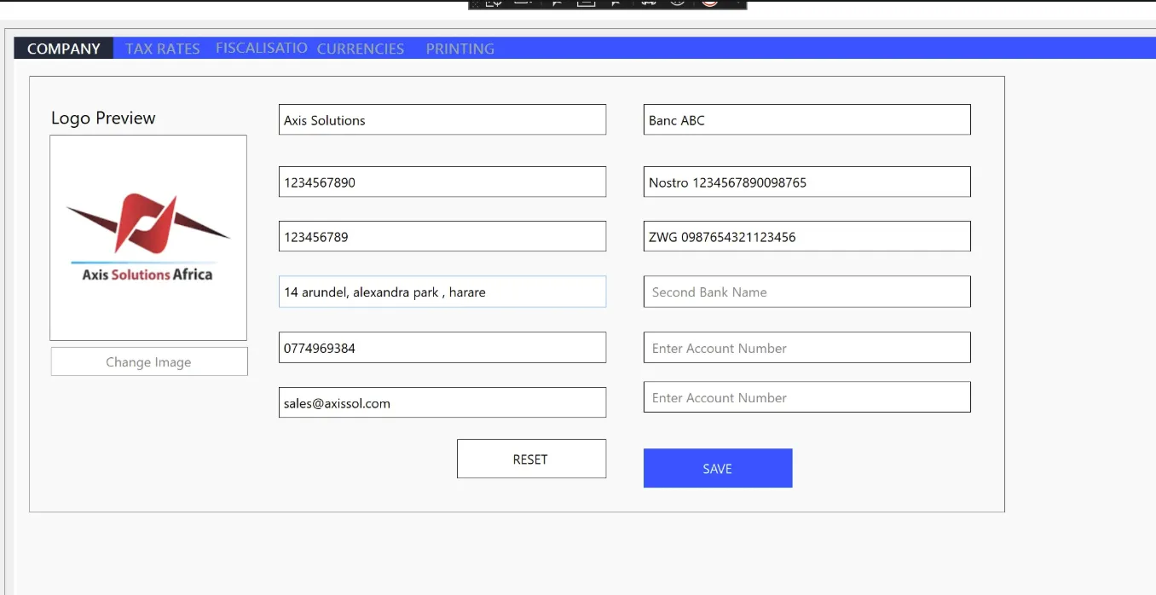Focus the Nostro 1234567890098765 account field
The image size is (1156, 595).
point(807,182)
